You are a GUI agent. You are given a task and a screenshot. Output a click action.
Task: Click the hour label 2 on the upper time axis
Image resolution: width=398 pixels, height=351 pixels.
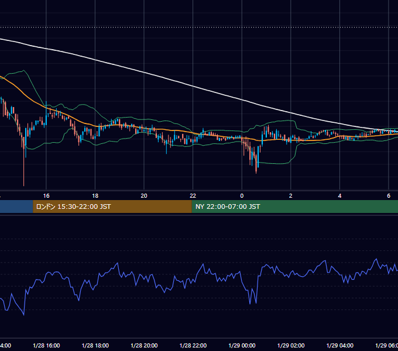point(291,196)
